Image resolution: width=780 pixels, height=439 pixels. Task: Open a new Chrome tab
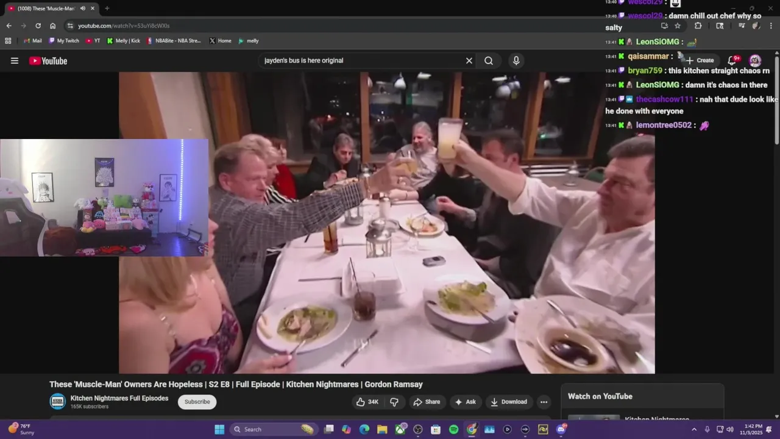(x=107, y=8)
